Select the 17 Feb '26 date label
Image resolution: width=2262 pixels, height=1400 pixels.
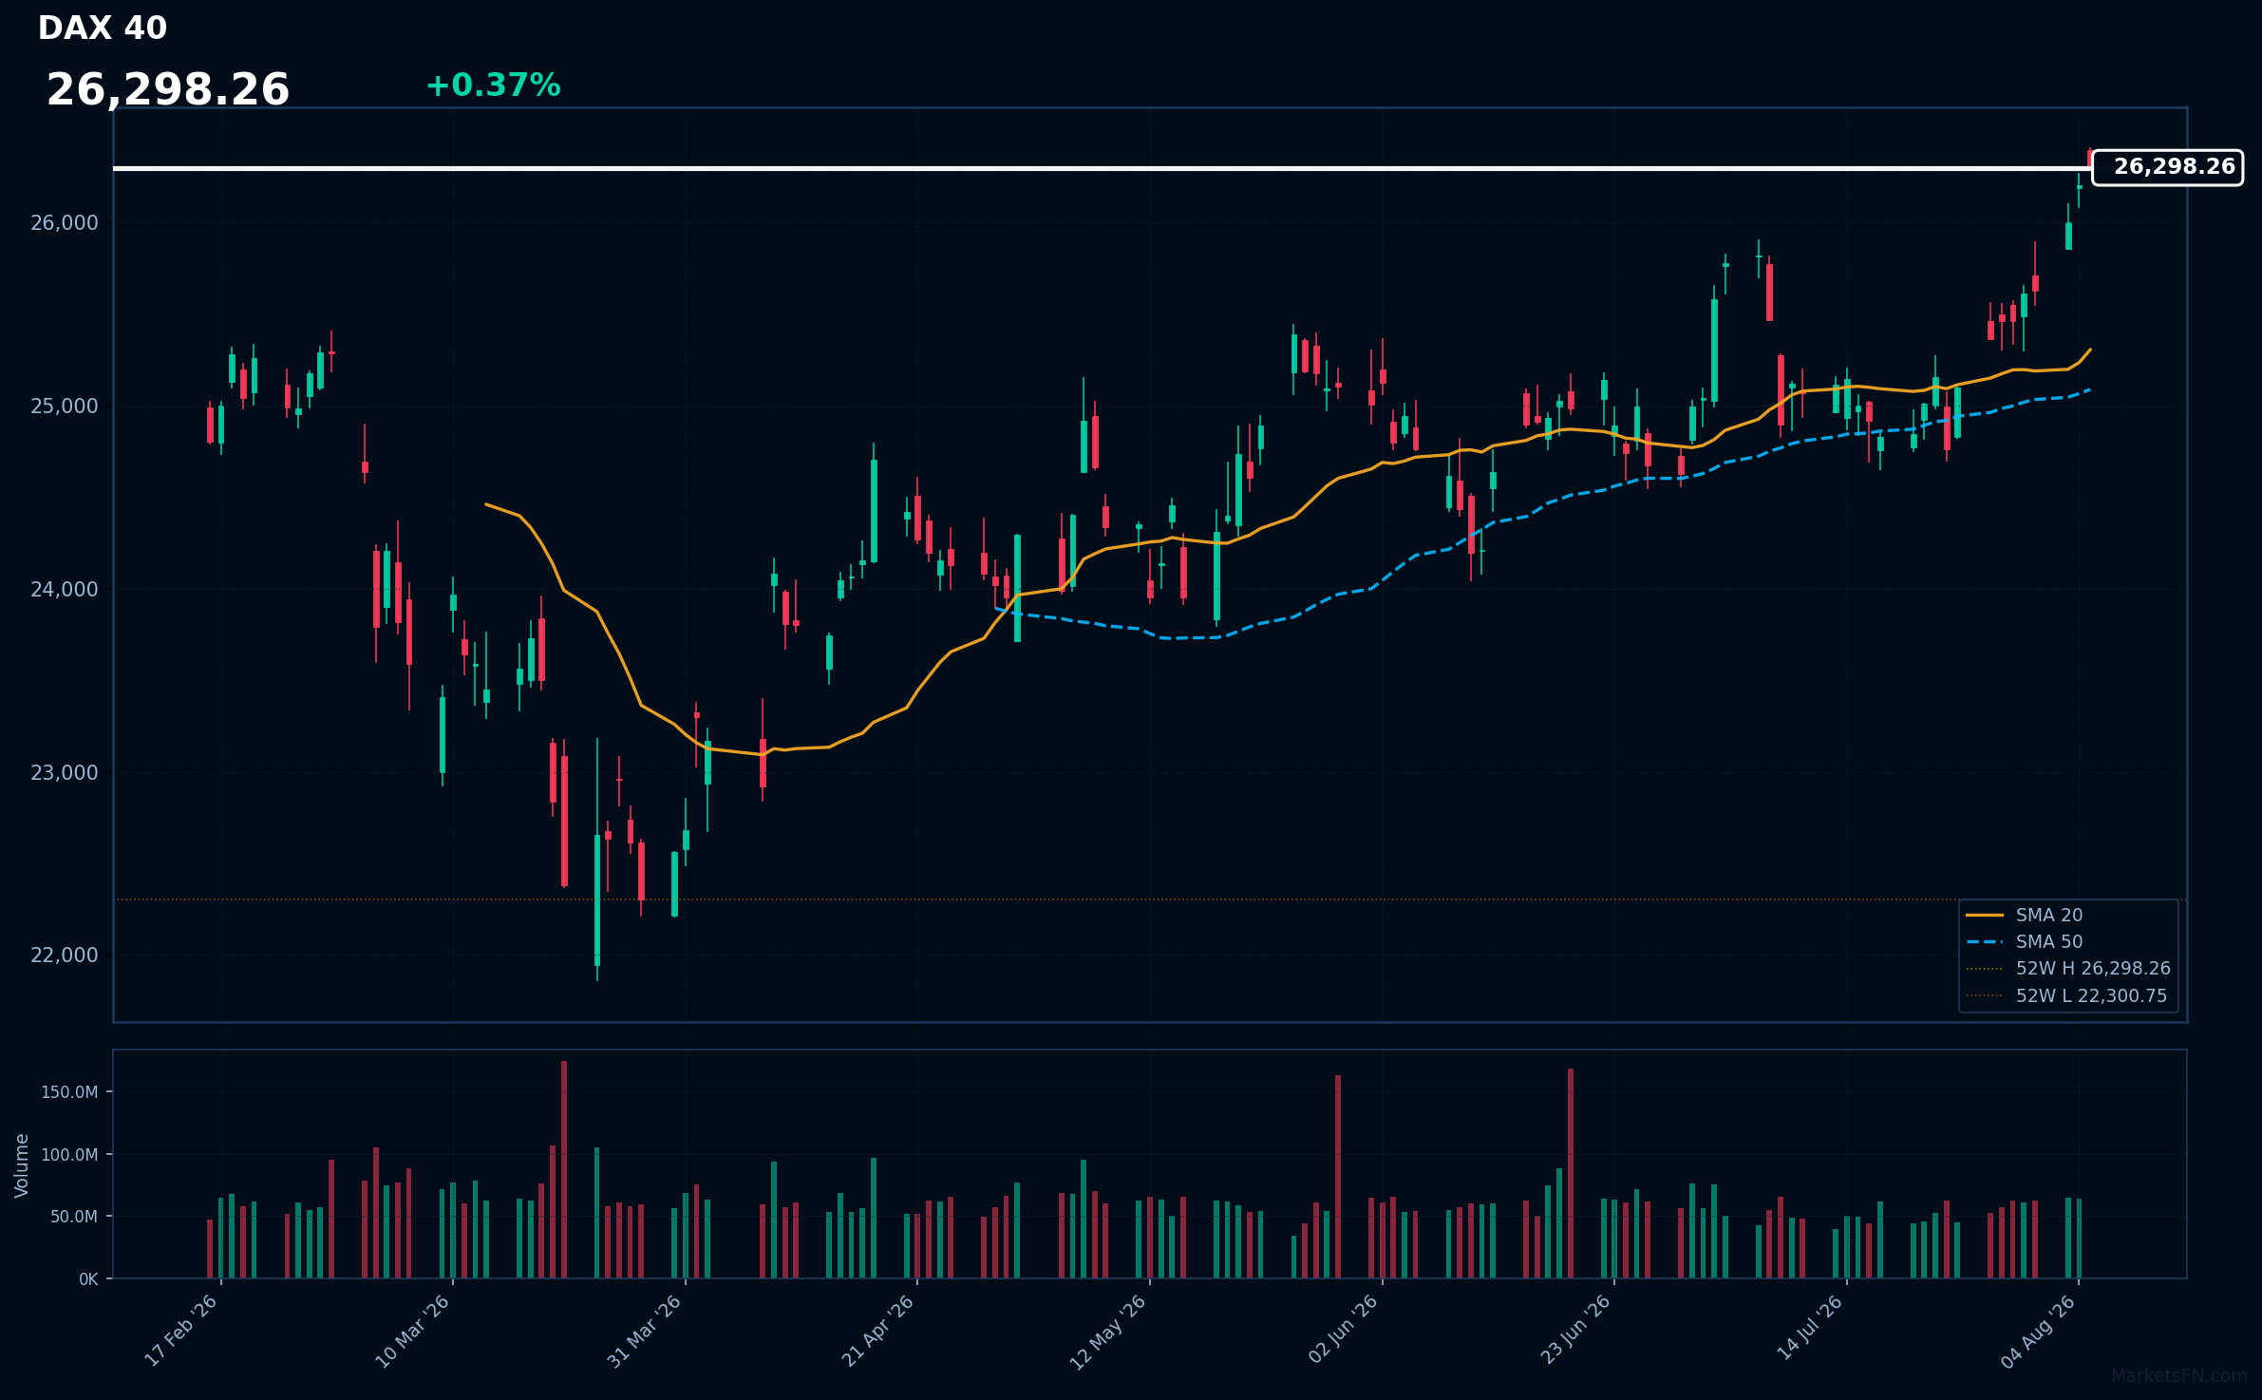click(x=181, y=1331)
